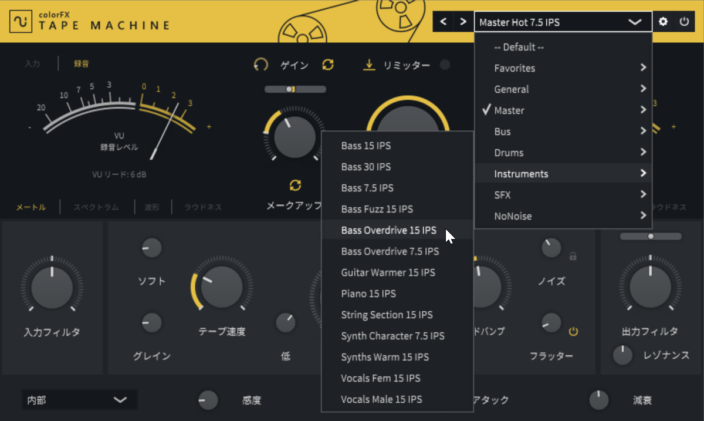Expand the General preset category
704x421 pixels.
563,89
